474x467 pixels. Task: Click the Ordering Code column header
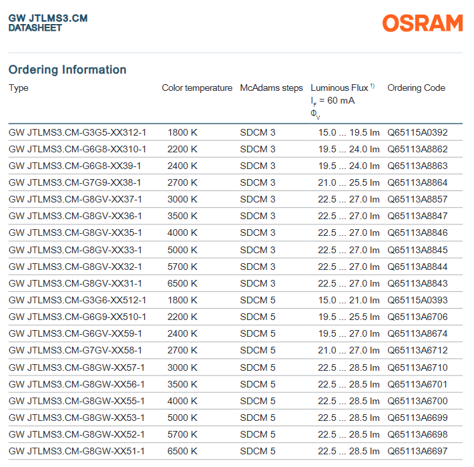point(417,88)
